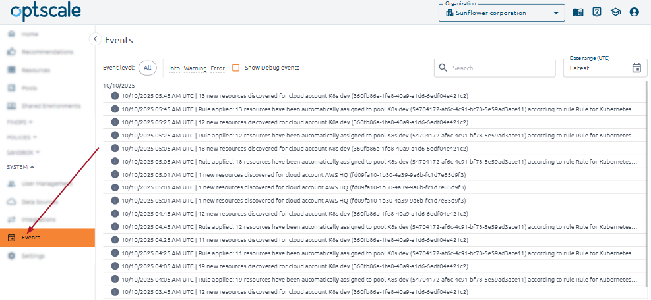Viewport: 651px width, 300px height.
Task: Open the documentation book icon
Action: click(578, 12)
